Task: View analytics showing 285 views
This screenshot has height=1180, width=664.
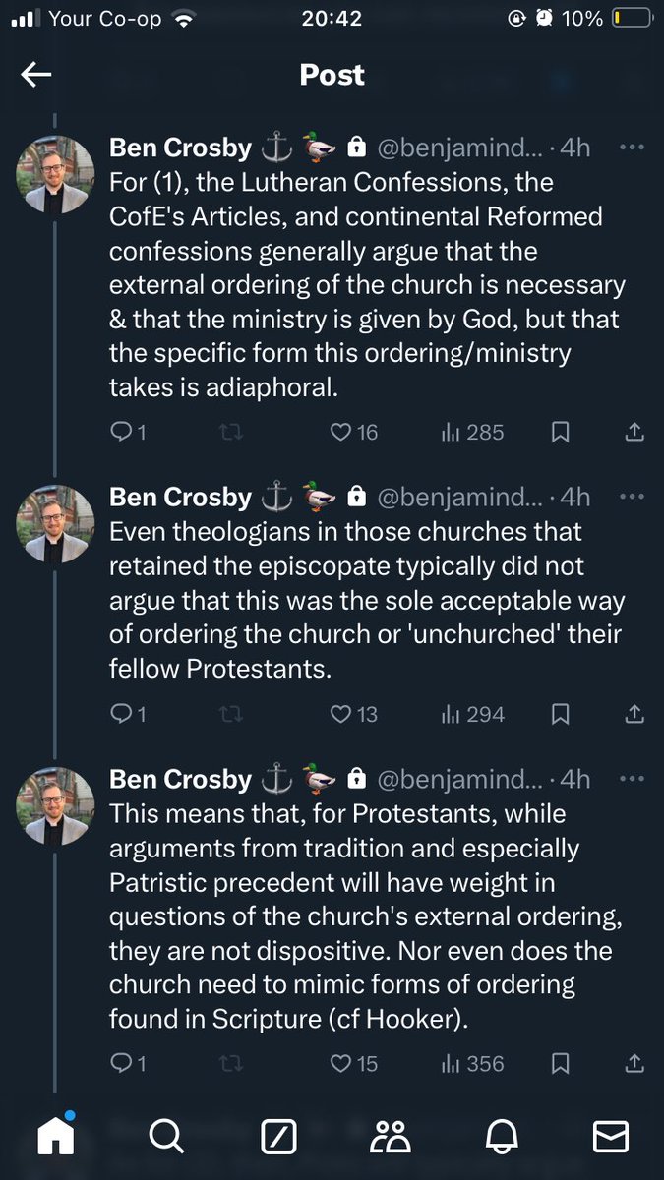Action: 472,432
